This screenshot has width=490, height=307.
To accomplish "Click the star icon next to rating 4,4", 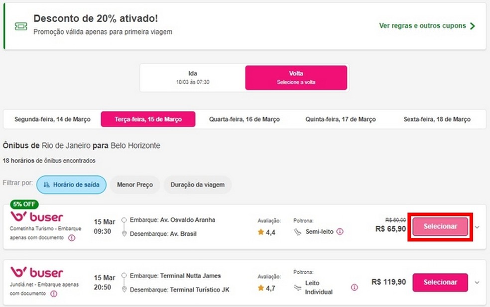I will click(261, 232).
